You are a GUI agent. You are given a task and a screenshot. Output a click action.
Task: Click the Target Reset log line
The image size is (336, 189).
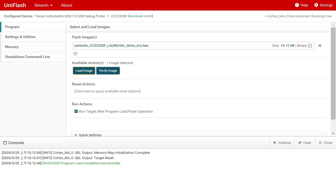[x=58, y=158]
